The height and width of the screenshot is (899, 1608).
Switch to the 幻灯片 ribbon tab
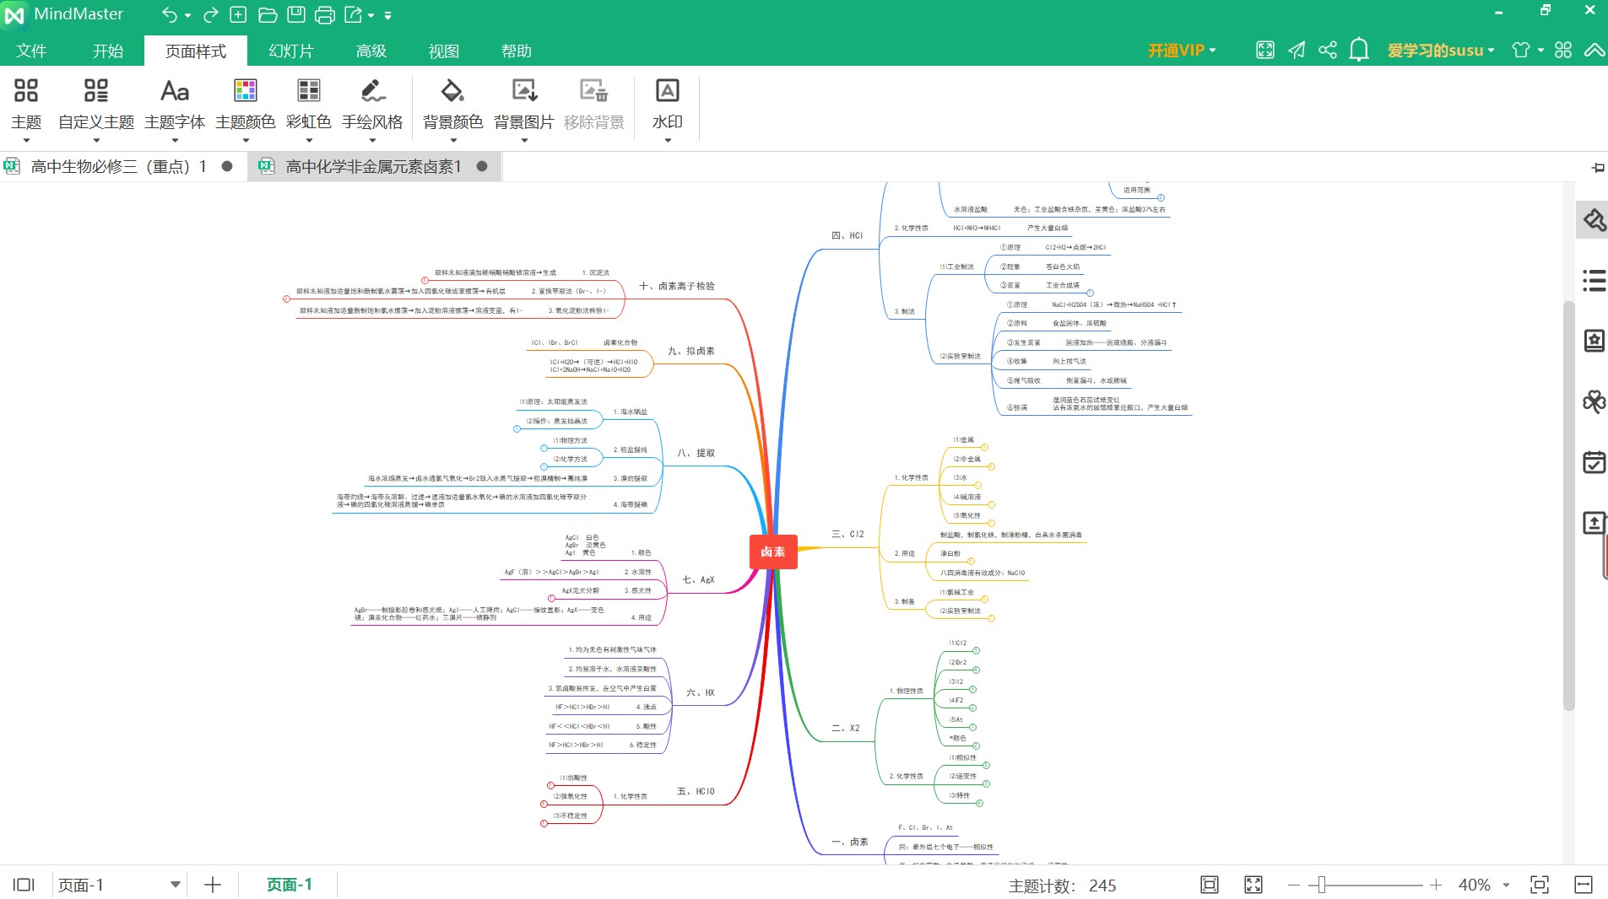click(x=291, y=51)
